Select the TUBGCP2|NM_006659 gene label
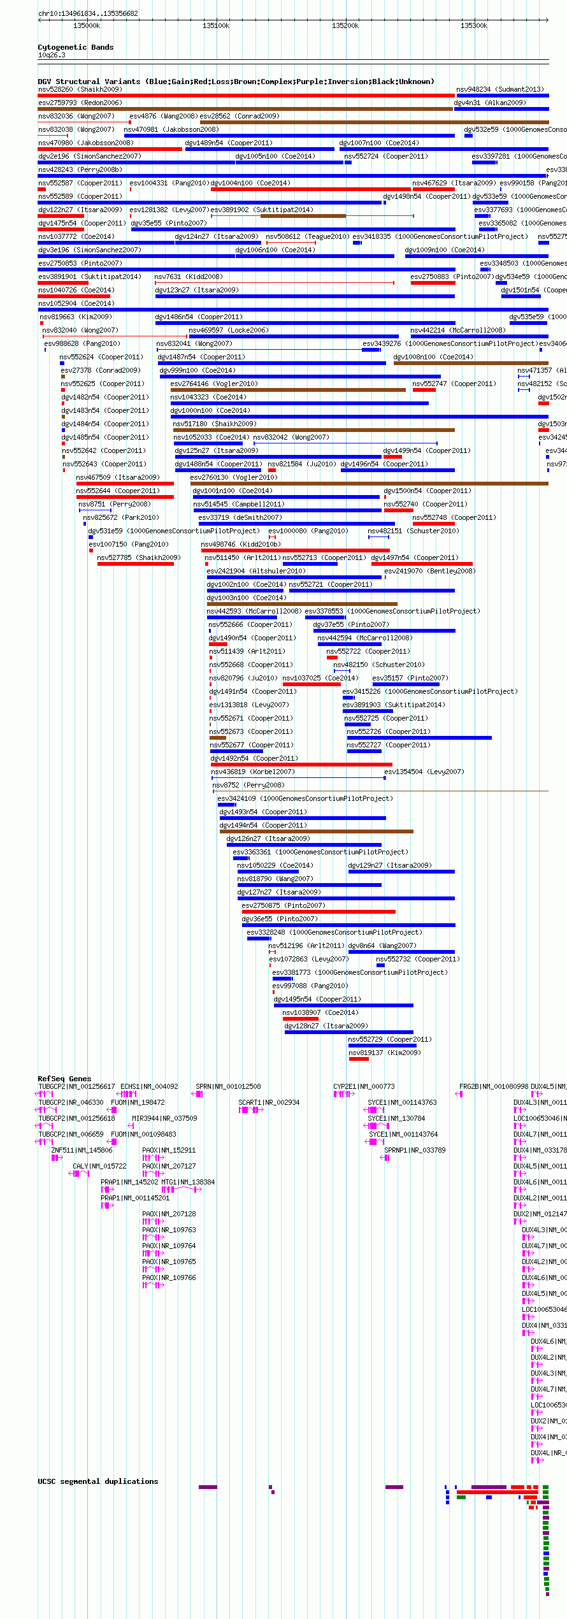 [71, 1134]
